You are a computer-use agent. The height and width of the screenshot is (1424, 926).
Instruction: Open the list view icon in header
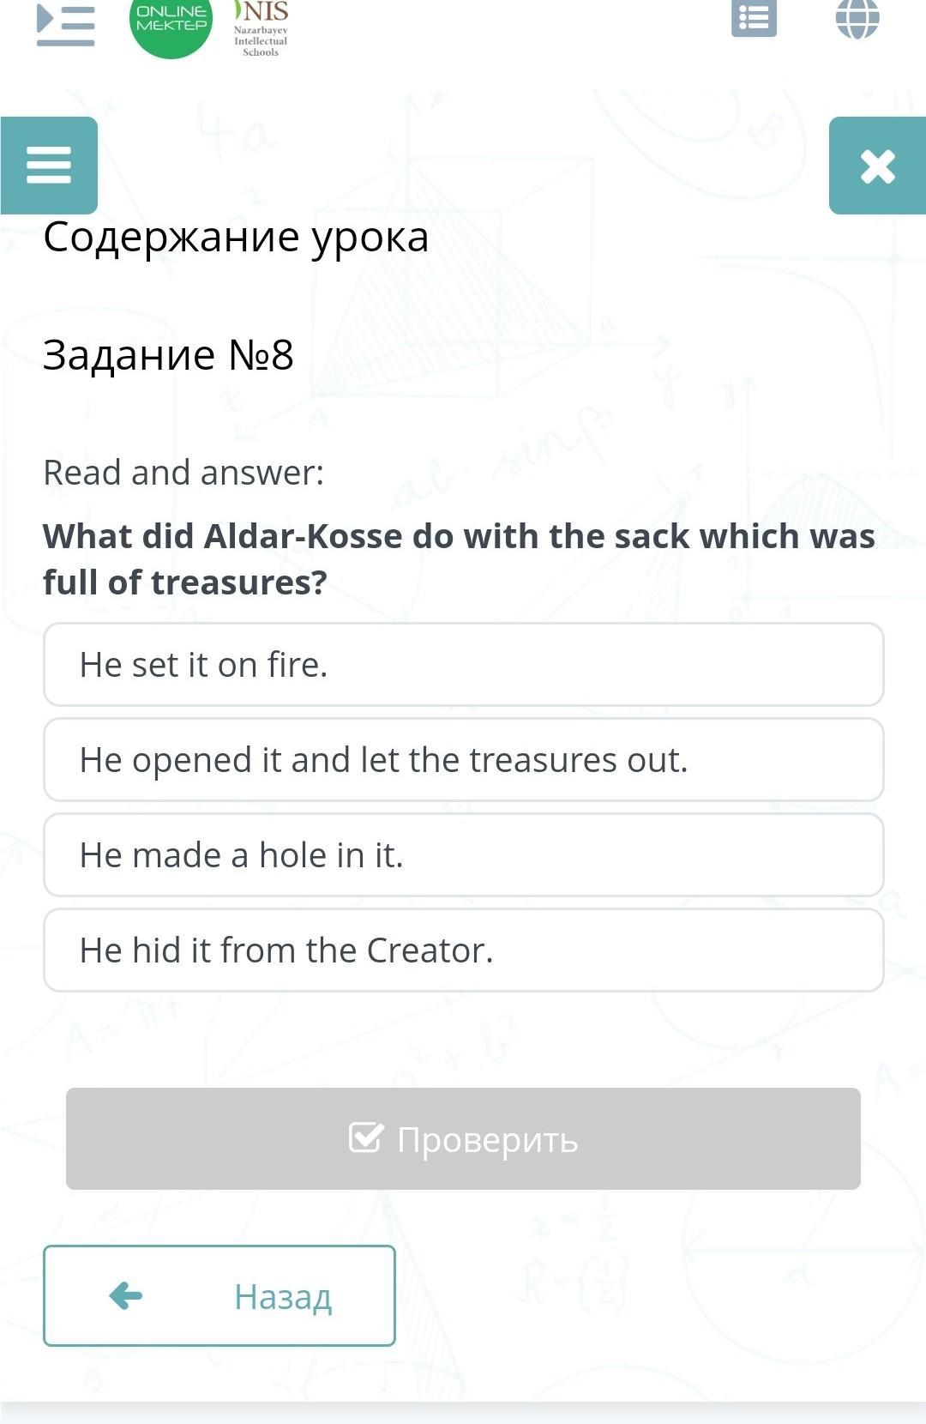[x=754, y=19]
